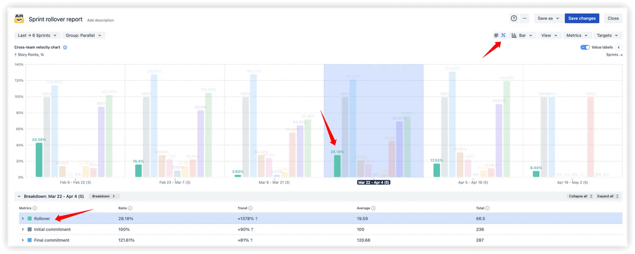The image size is (635, 254).
Task: Open the Targets dropdown
Action: pyautogui.click(x=608, y=35)
